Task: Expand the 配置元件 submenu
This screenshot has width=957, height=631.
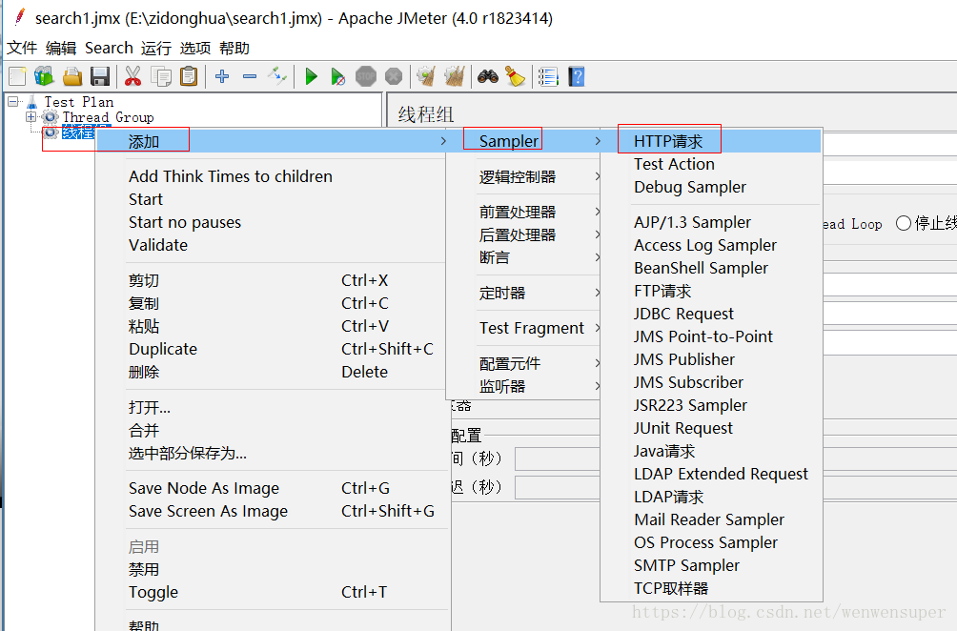Action: click(x=525, y=363)
